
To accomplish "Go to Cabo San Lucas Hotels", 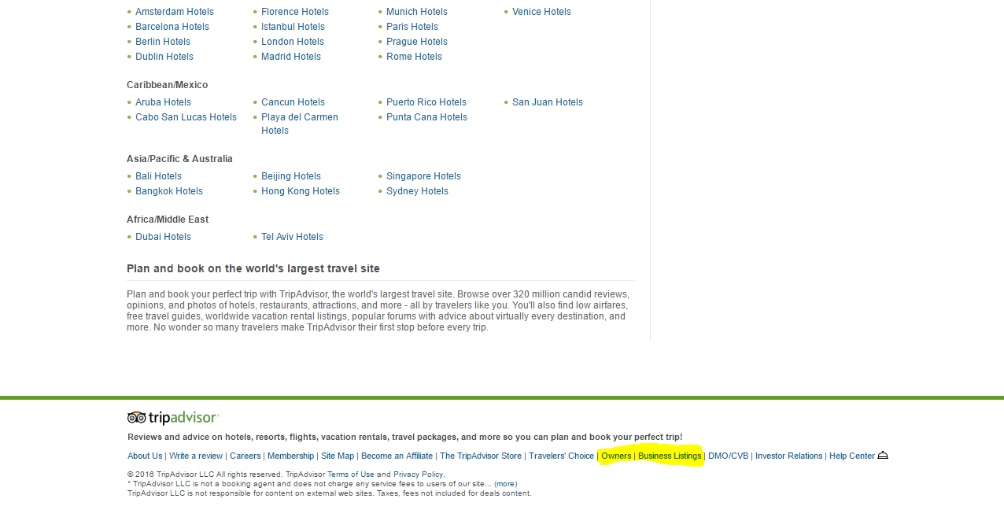I will click(186, 117).
